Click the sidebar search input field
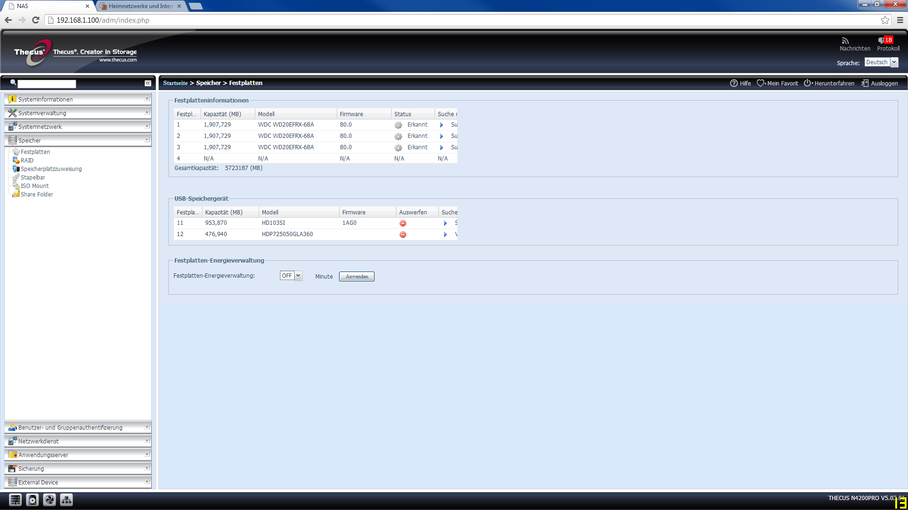The width and height of the screenshot is (908, 510). [46, 84]
